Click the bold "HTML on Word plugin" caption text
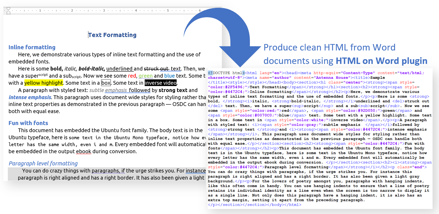 [382, 61]
